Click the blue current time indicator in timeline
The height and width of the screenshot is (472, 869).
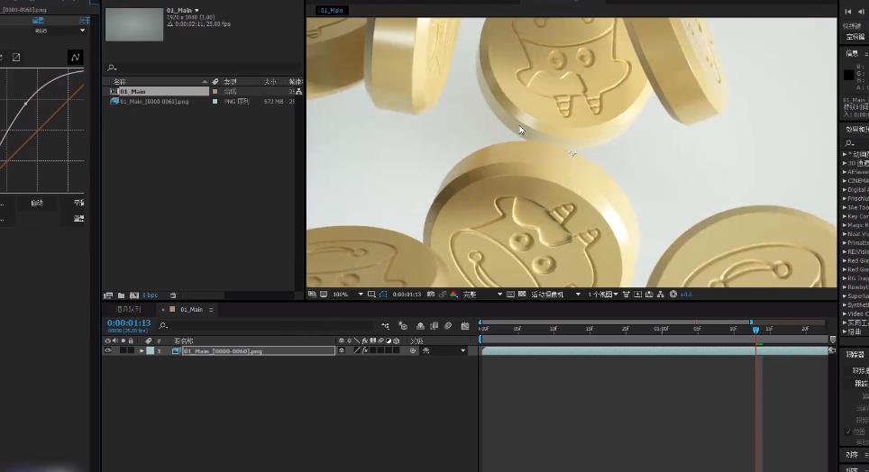click(x=755, y=330)
